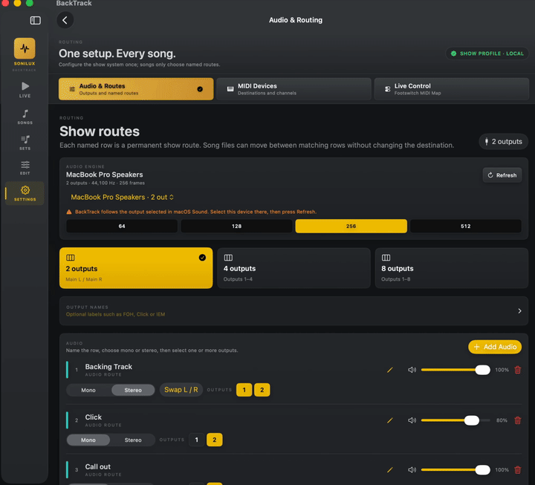Toggle output 2 for Backing Track
The height and width of the screenshot is (485, 535).
(x=262, y=390)
